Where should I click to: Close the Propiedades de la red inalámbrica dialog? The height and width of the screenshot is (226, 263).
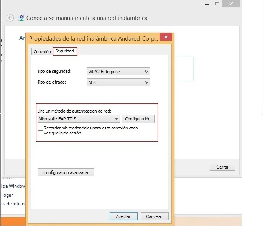(166, 37)
